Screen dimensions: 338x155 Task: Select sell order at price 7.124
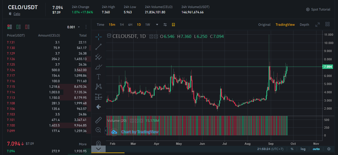tap(47, 70)
